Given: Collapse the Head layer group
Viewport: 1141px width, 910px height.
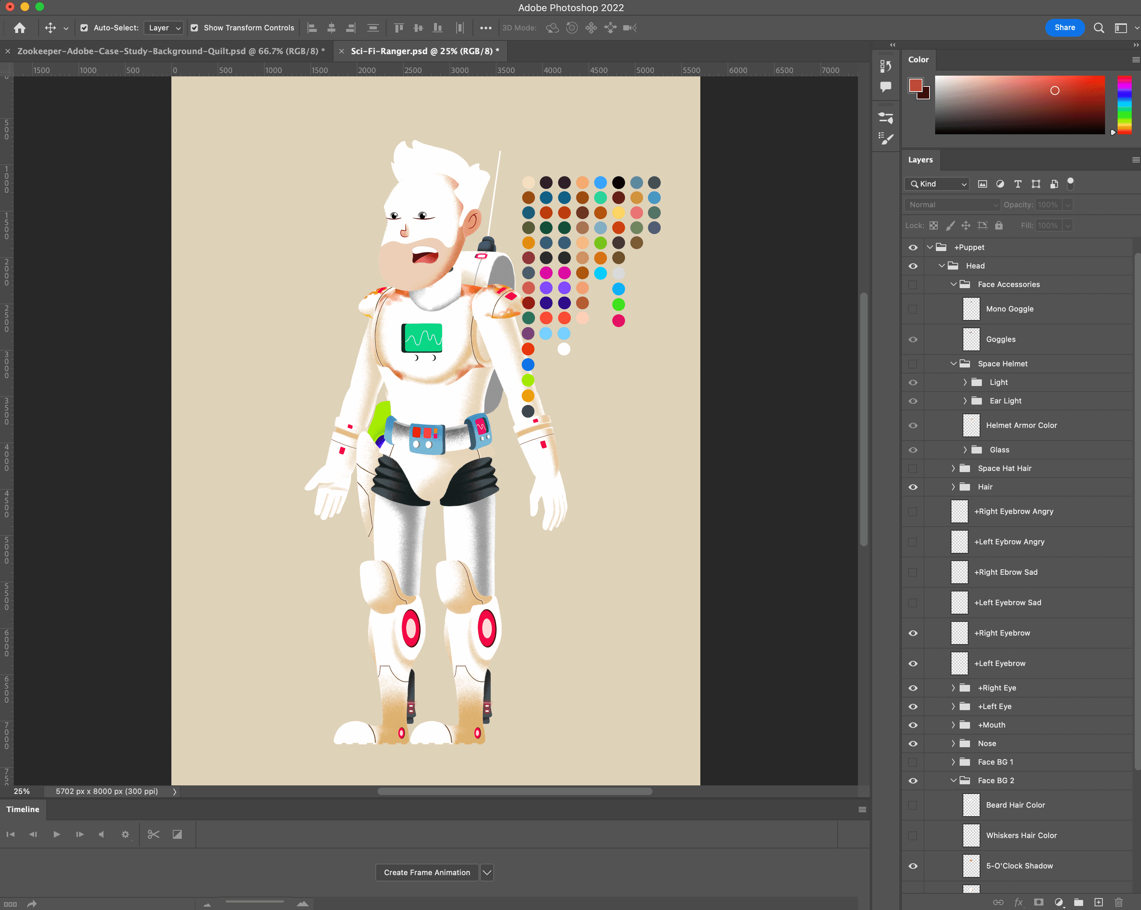Looking at the screenshot, I should (x=941, y=266).
